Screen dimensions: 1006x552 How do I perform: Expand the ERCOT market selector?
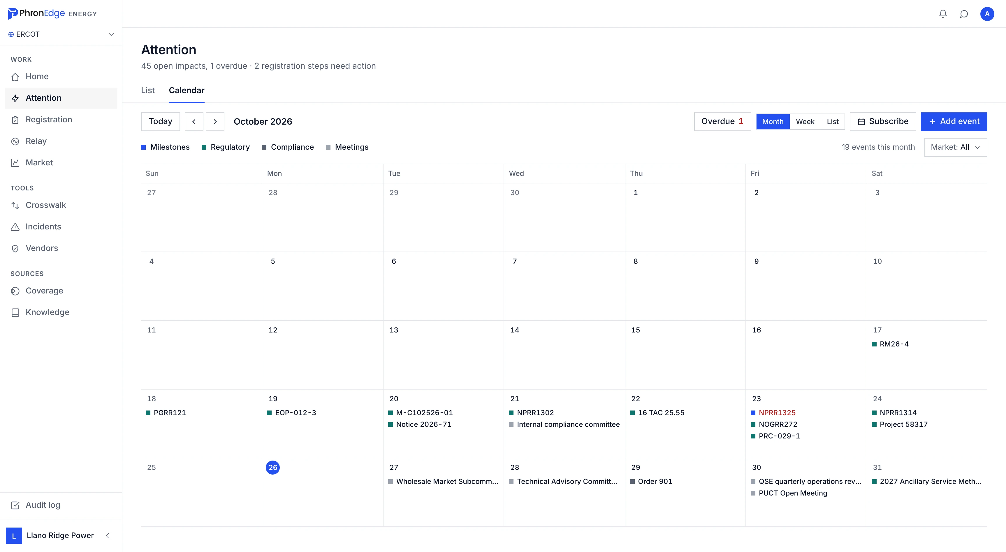(61, 34)
